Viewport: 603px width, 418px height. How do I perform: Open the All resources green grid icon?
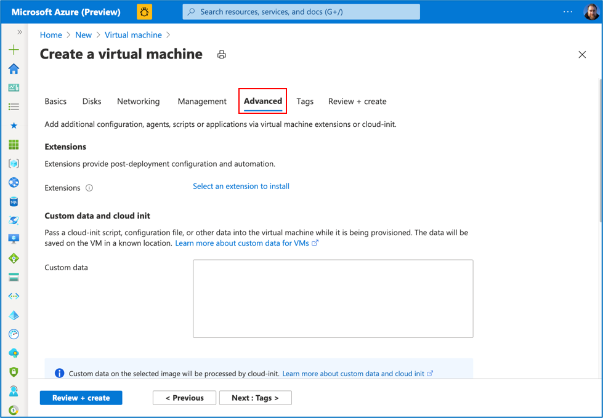(x=14, y=145)
